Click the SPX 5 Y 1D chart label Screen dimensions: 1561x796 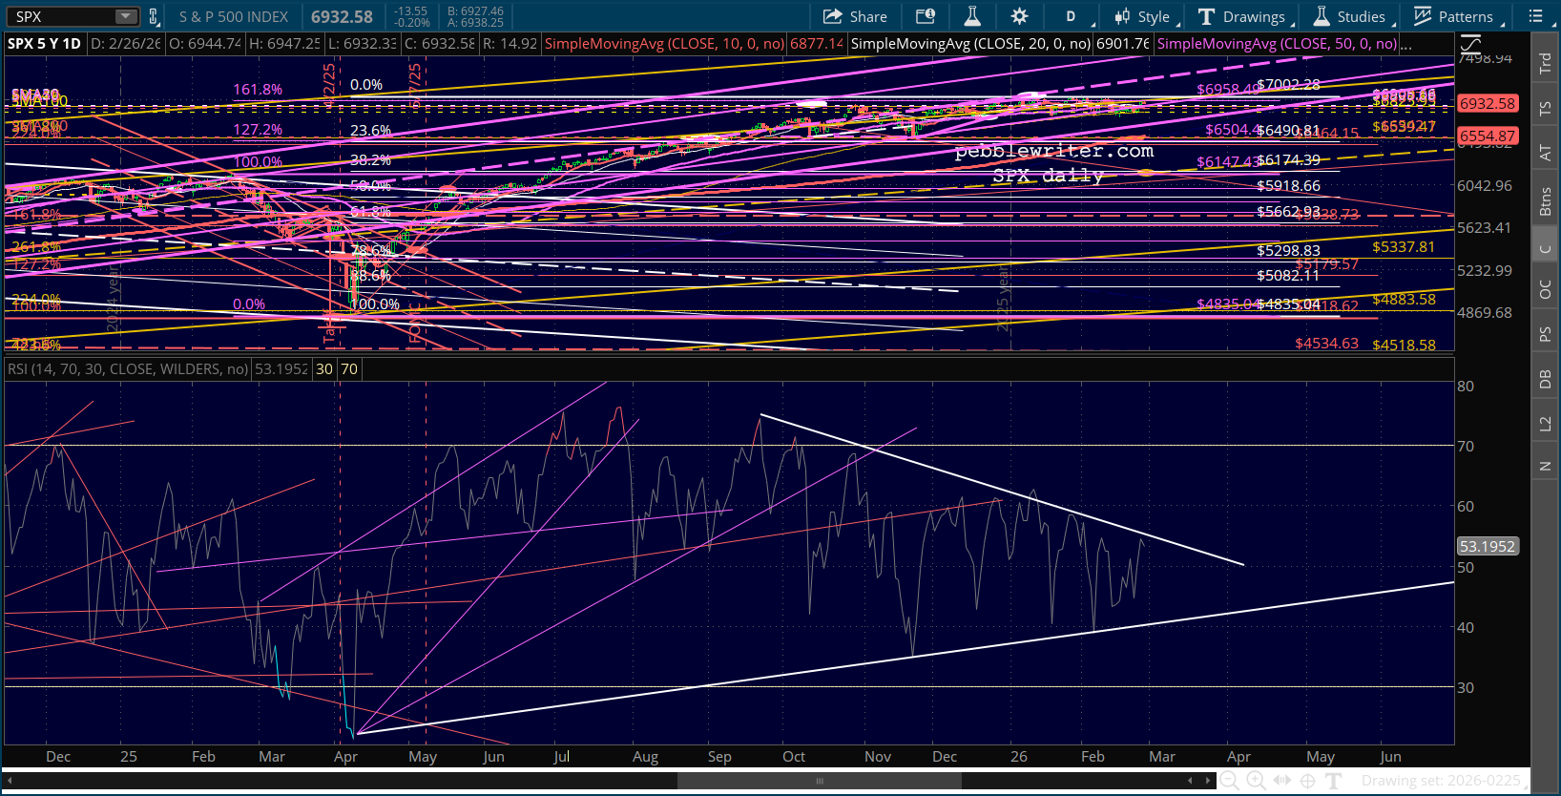click(x=45, y=44)
